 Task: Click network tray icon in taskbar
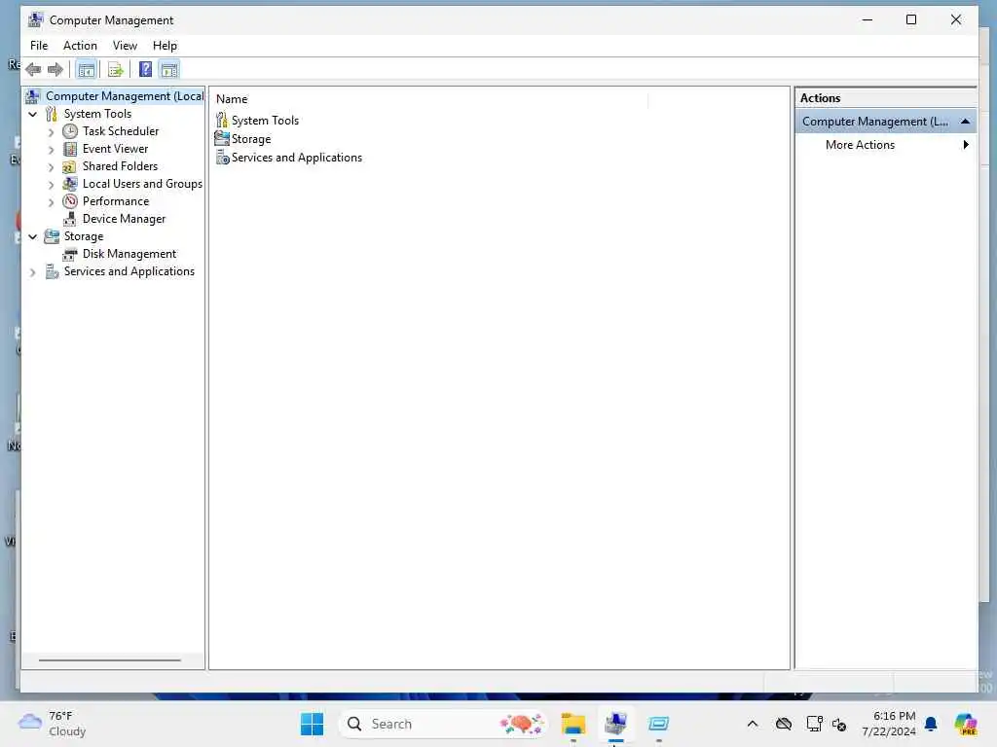(x=814, y=724)
